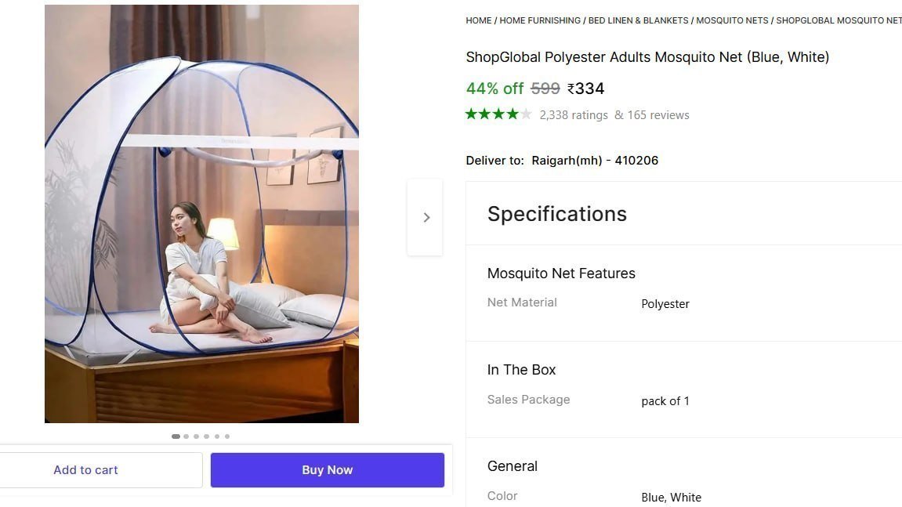This screenshot has height=507, width=902.
Task: Click the last carousel pagination dot
Action: (x=227, y=436)
